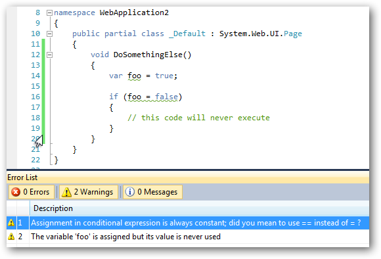Toggle the 0 Messages filter
The width and height of the screenshot is (381, 259).
click(152, 192)
